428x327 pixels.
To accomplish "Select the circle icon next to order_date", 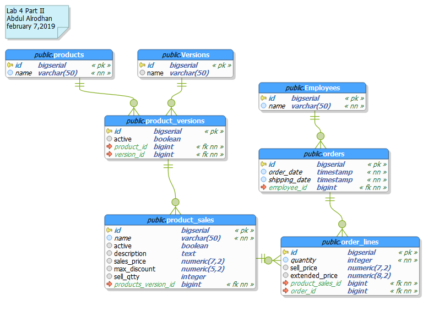I will click(x=264, y=172).
